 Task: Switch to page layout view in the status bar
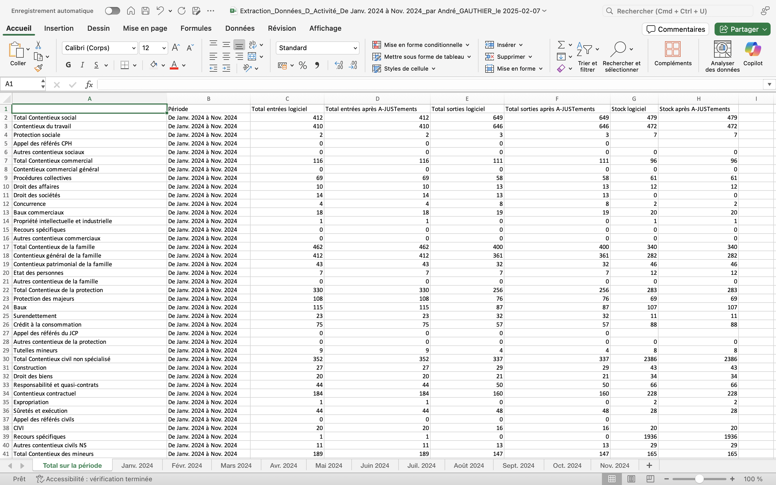[631, 479]
